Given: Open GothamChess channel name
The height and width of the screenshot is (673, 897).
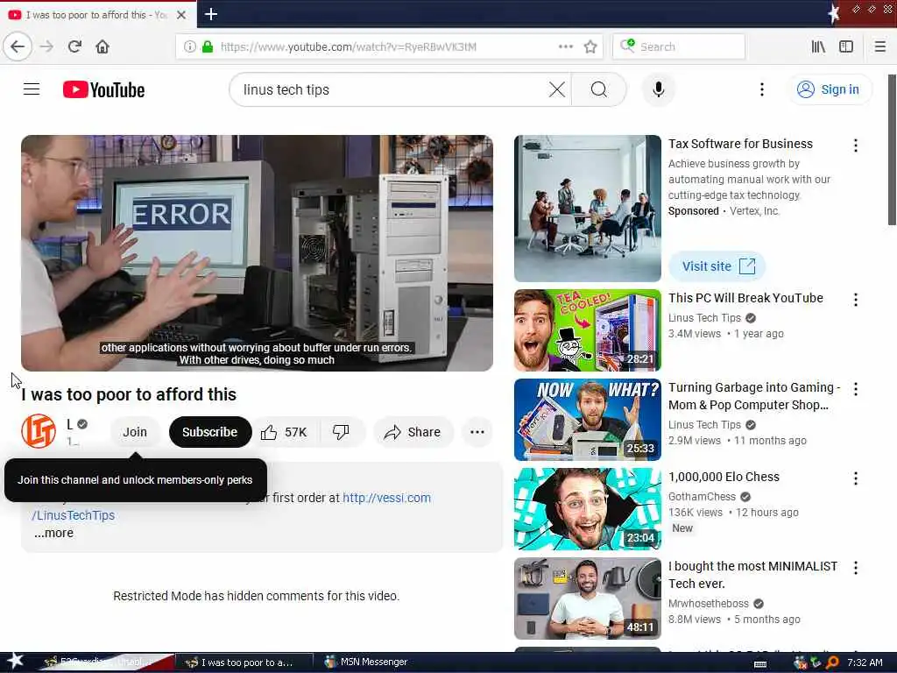Looking at the screenshot, I should pyautogui.click(x=702, y=497).
